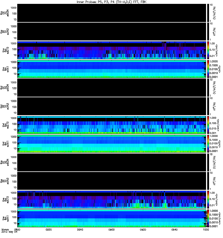Image resolution: width=223 pixels, height=238 pixels.
Task: Select the thd fbk scm1 spectrogram panel
Action: (x=112, y=144)
